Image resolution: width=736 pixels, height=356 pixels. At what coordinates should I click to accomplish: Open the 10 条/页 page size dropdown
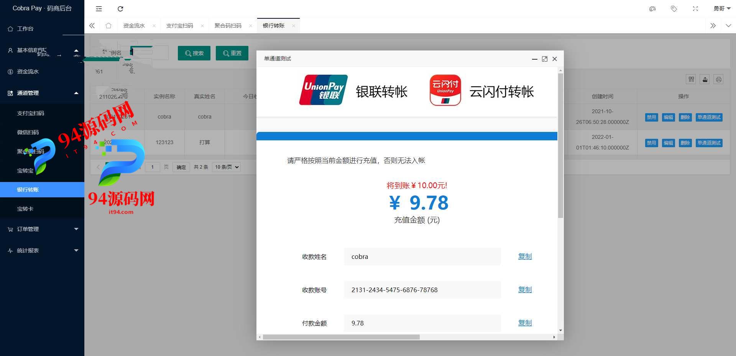point(226,167)
